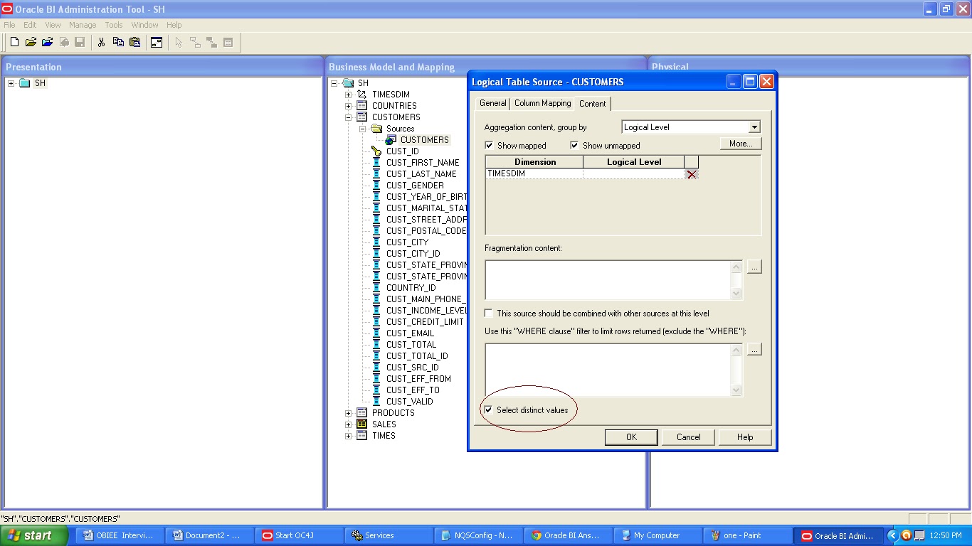Select CUST_EFF_FROM column in the tree
The image size is (972, 546).
pyautogui.click(x=418, y=379)
